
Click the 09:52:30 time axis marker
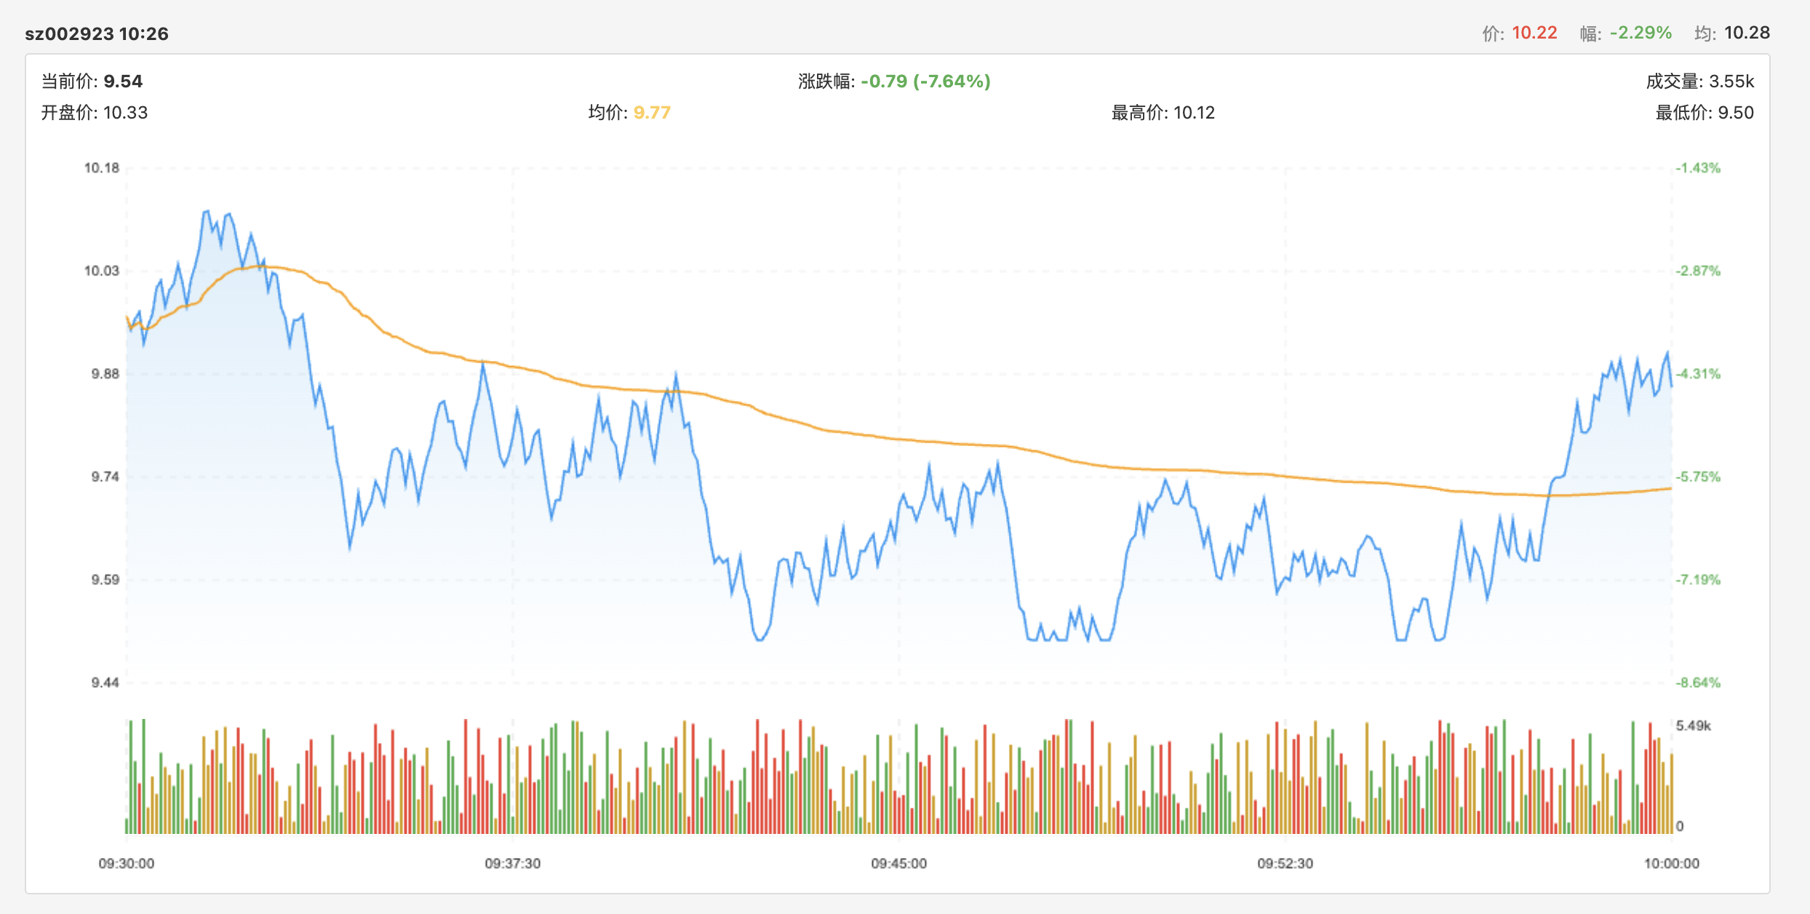[1285, 863]
